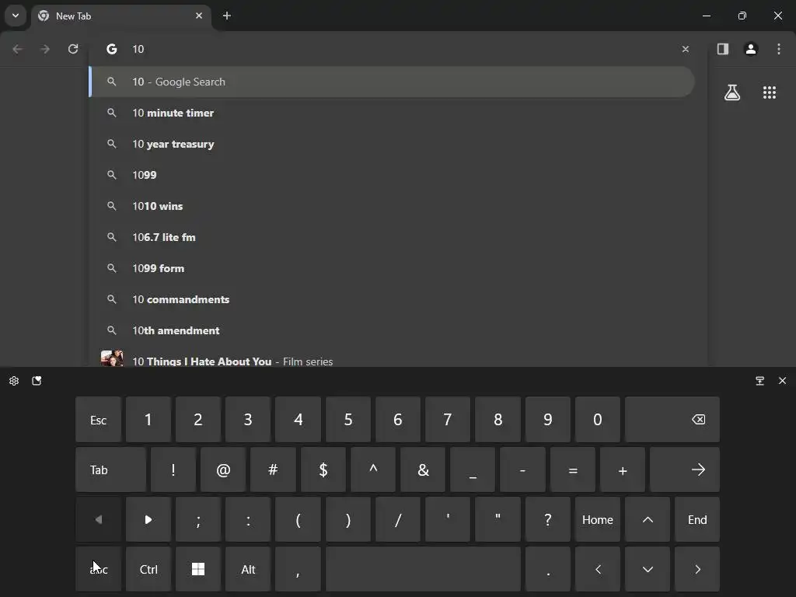Undock the touch keyboard

pos(760,381)
